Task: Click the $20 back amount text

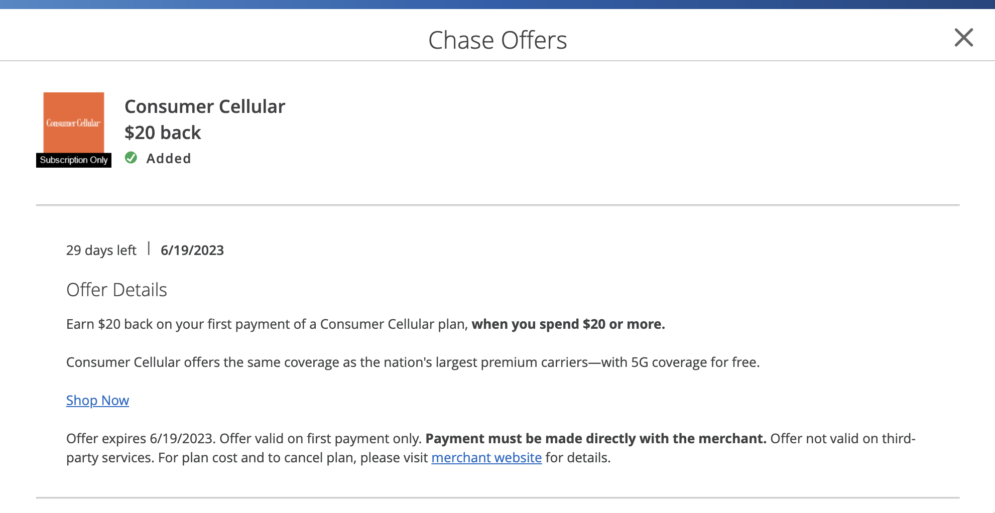Action: (163, 132)
